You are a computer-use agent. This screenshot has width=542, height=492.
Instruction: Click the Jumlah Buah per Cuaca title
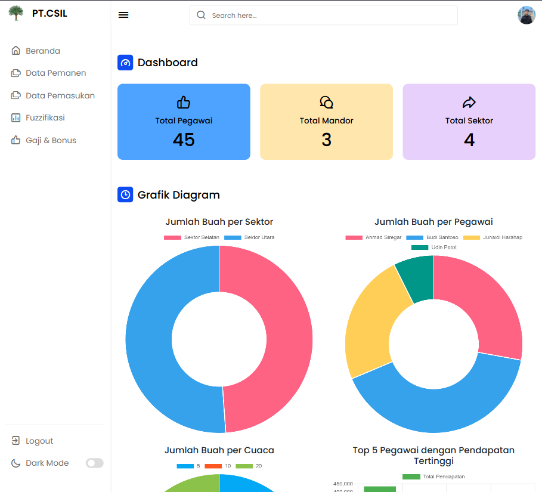coord(219,450)
